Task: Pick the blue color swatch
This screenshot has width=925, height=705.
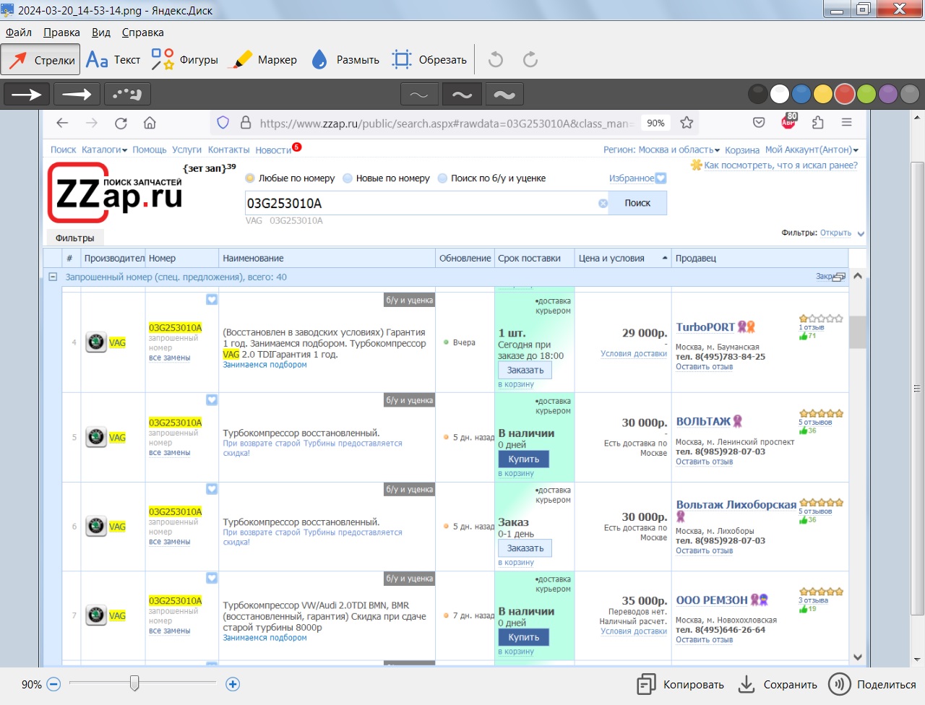Action: (801, 94)
